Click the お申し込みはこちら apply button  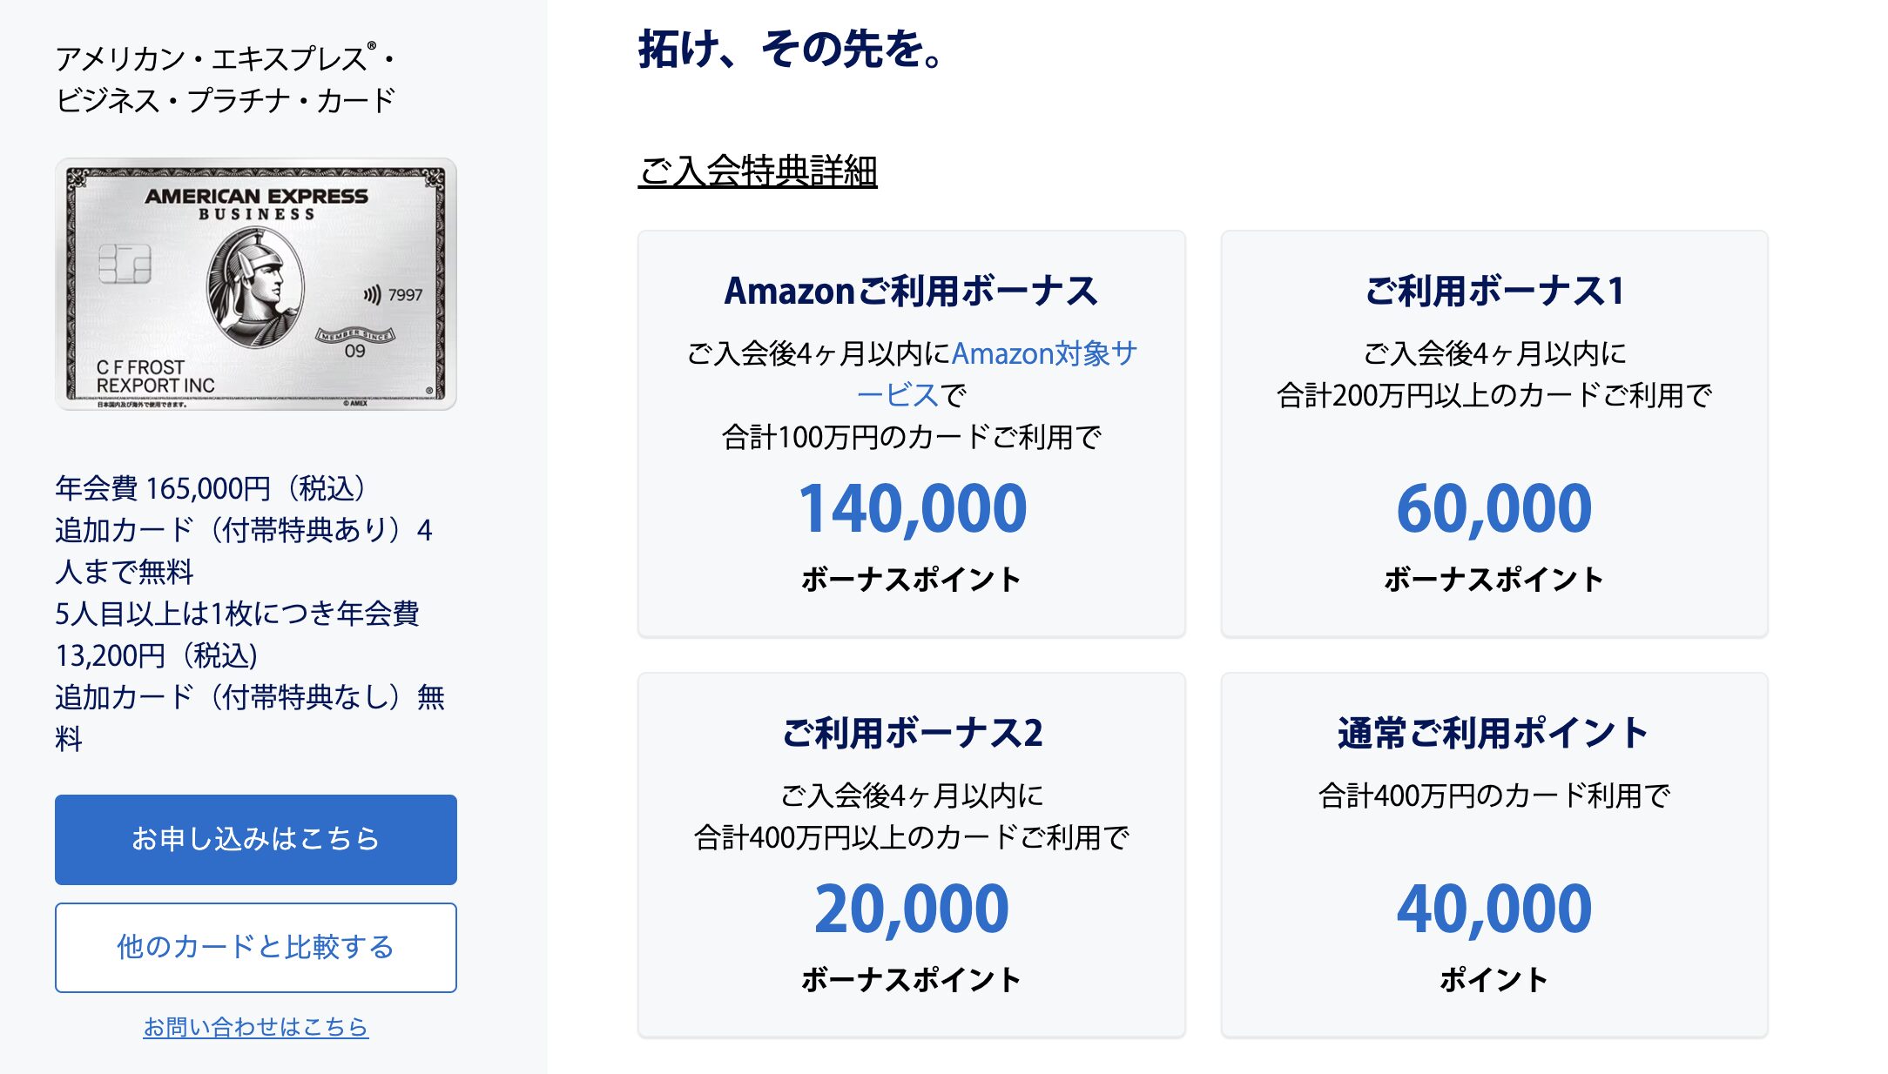click(256, 839)
